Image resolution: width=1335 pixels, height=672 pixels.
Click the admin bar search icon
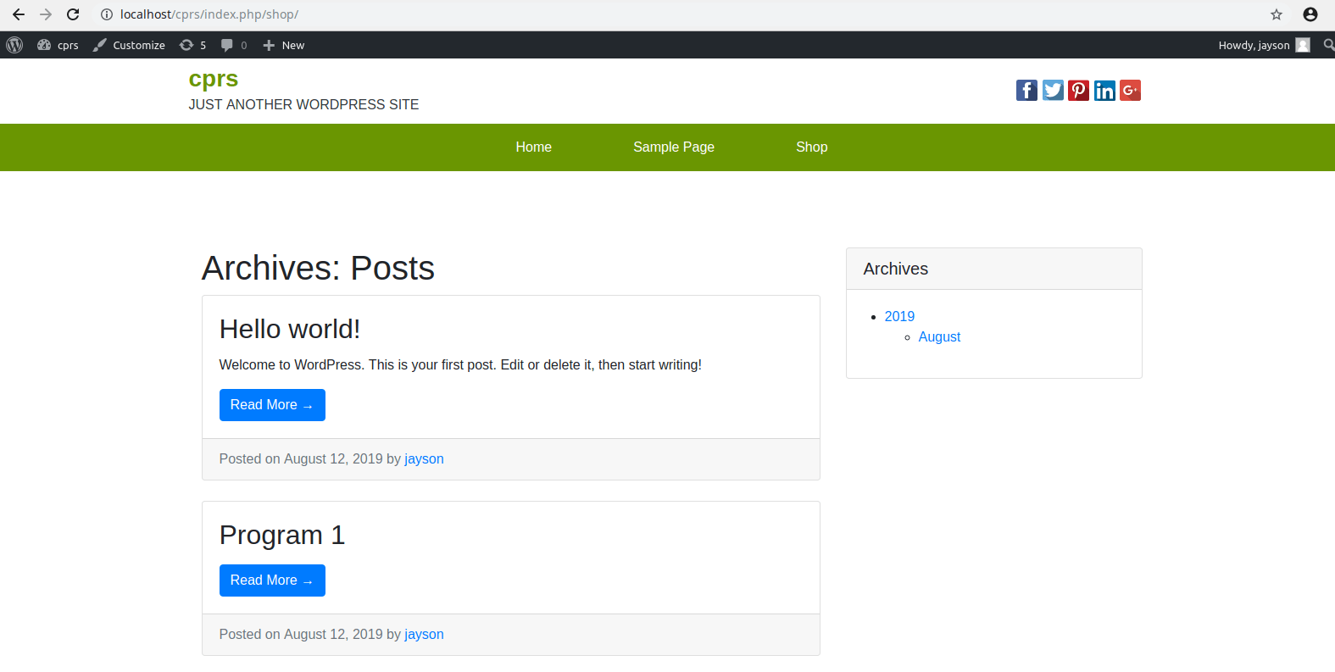pyautogui.click(x=1328, y=45)
